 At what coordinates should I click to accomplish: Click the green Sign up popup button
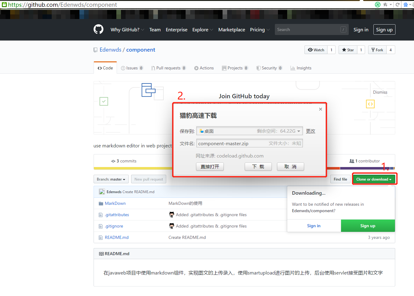(x=368, y=226)
